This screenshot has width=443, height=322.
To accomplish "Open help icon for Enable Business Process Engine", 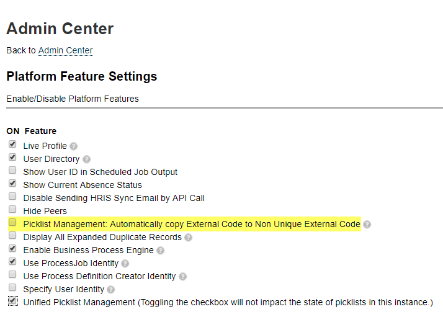I will (161, 251).
